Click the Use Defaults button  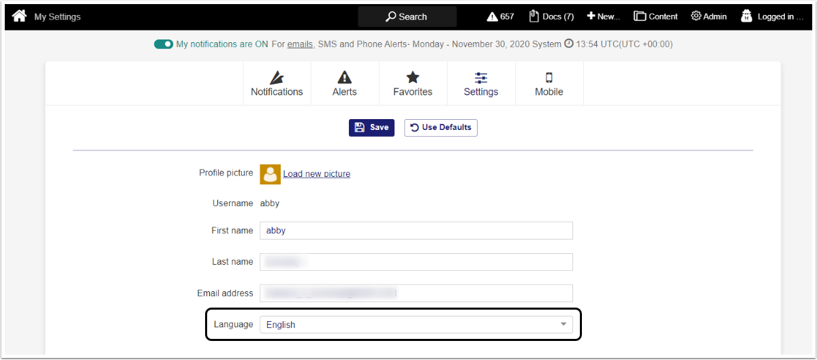(x=441, y=127)
